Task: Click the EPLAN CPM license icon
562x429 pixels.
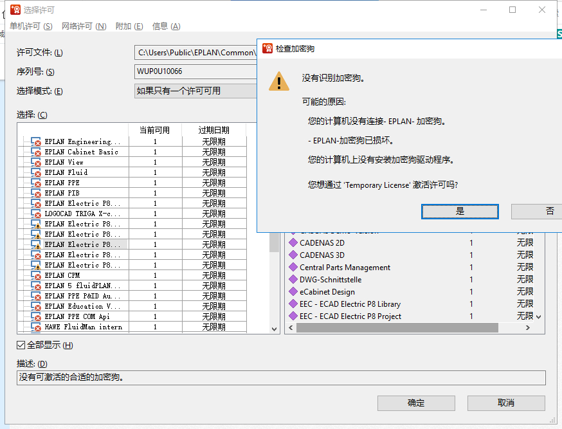Action: 36,275
